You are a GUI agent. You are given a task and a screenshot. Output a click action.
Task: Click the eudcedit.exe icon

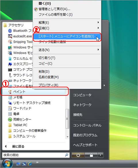(x=10, y=36)
